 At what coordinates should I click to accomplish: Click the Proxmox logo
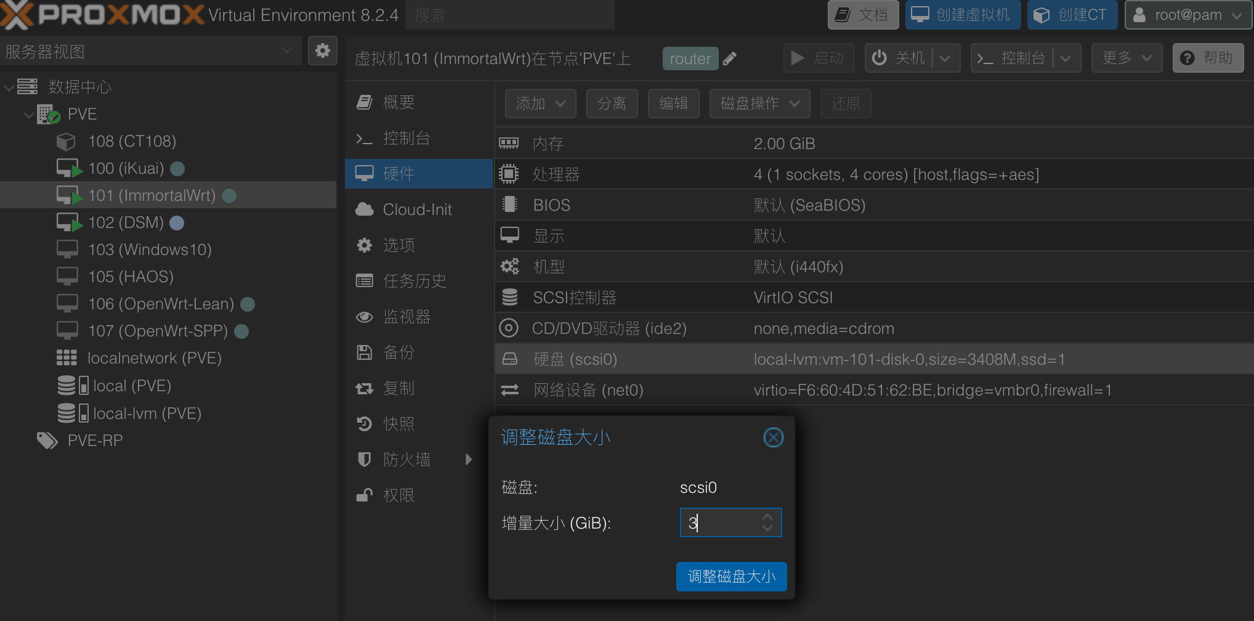click(x=102, y=15)
